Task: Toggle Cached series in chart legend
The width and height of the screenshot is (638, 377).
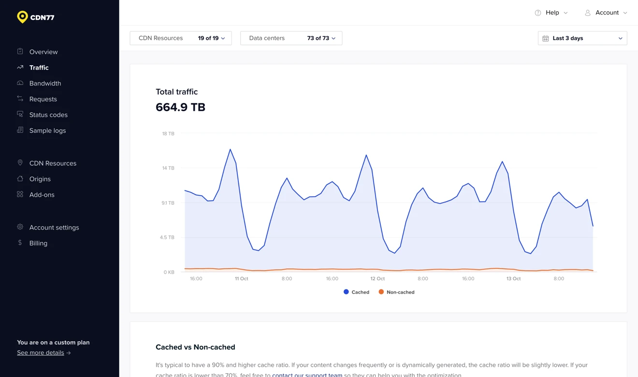Action: pyautogui.click(x=356, y=292)
